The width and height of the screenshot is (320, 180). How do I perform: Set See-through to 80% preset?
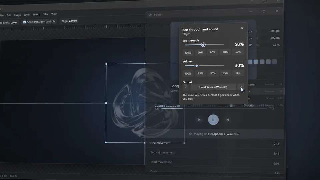pyautogui.click(x=213, y=52)
